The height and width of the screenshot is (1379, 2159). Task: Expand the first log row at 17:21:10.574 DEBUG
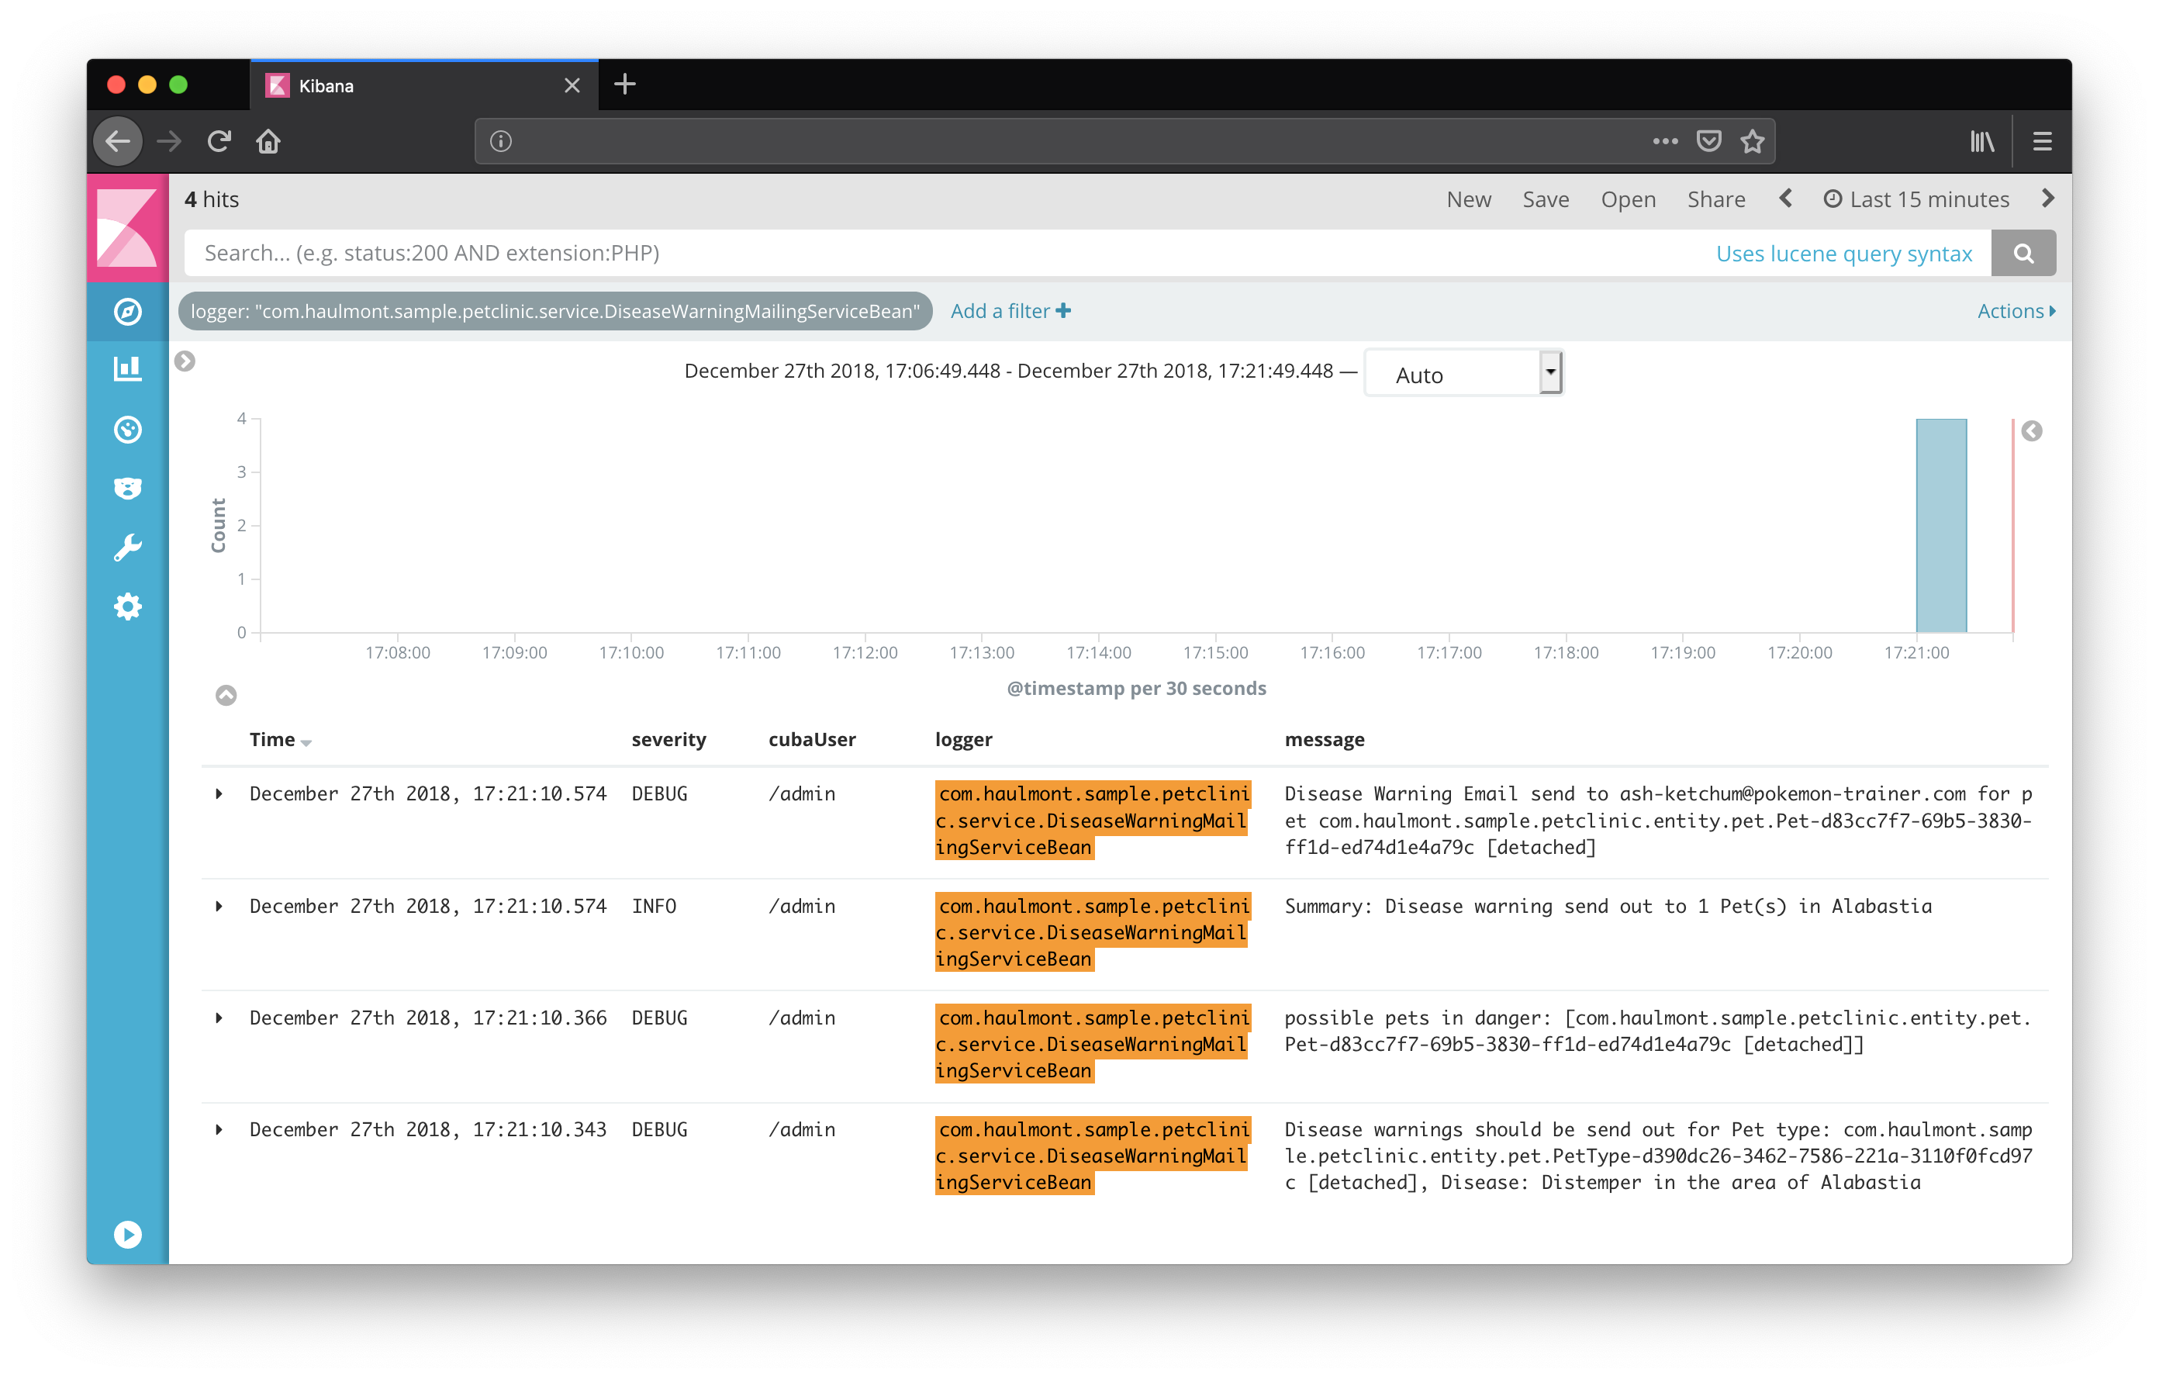219,793
